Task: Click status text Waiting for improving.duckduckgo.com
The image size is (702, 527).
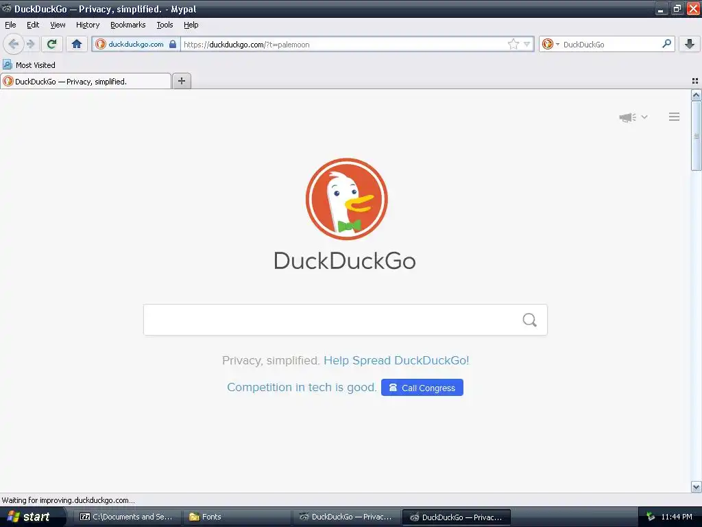Action: point(68,500)
